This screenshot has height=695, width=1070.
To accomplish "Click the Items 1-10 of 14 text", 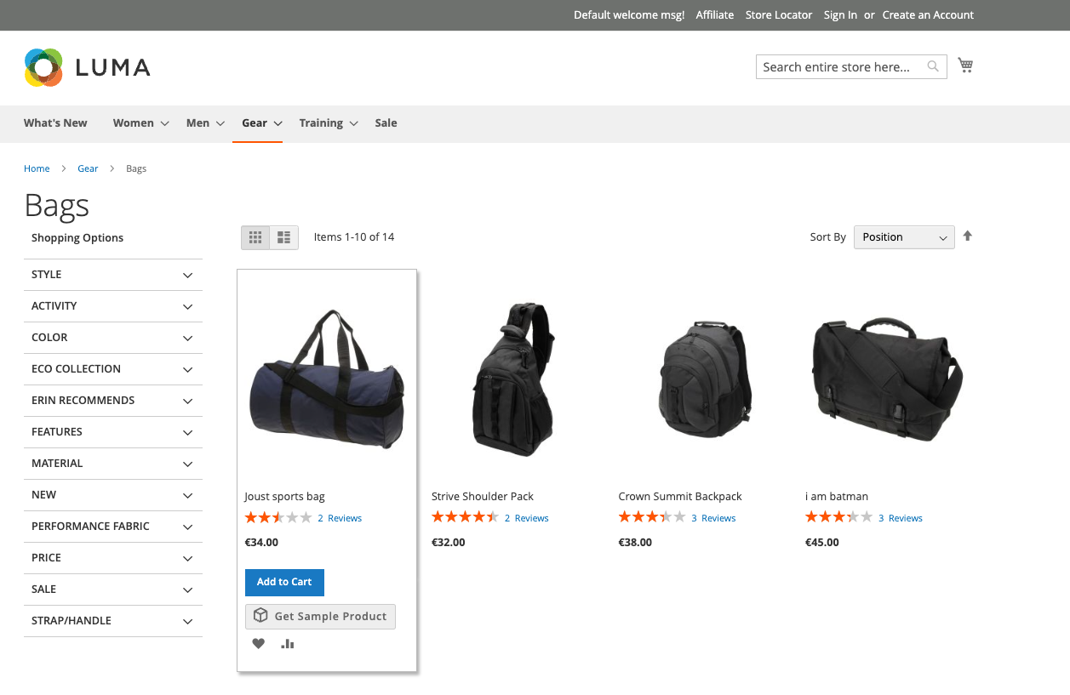I will tap(354, 237).
